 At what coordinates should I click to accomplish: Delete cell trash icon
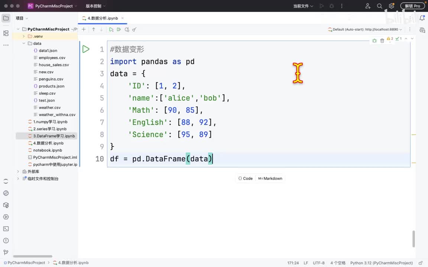click(x=382, y=40)
